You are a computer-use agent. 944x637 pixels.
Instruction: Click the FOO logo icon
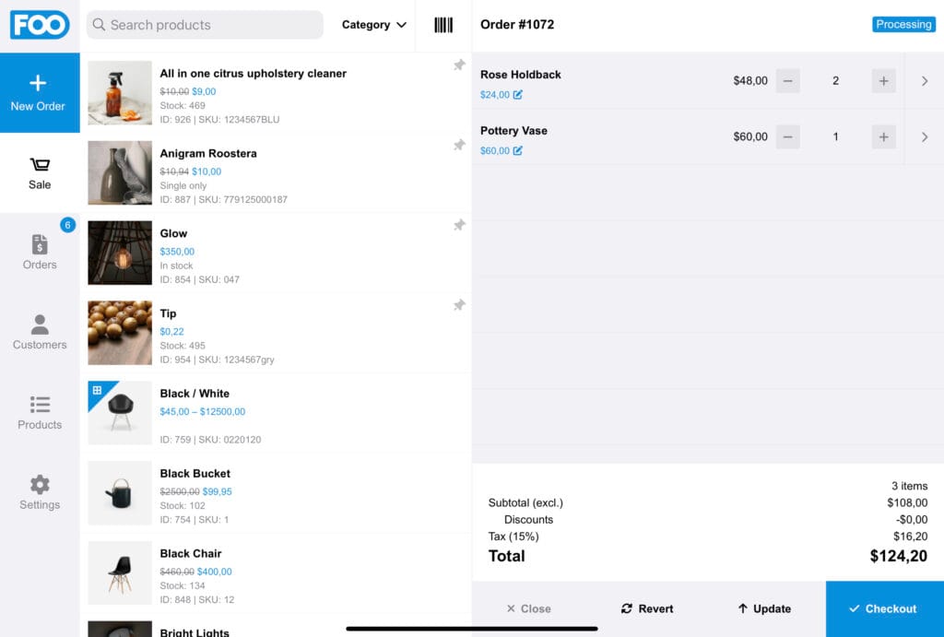pos(40,25)
